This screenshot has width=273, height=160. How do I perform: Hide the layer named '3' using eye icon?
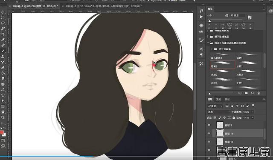pos(209,125)
